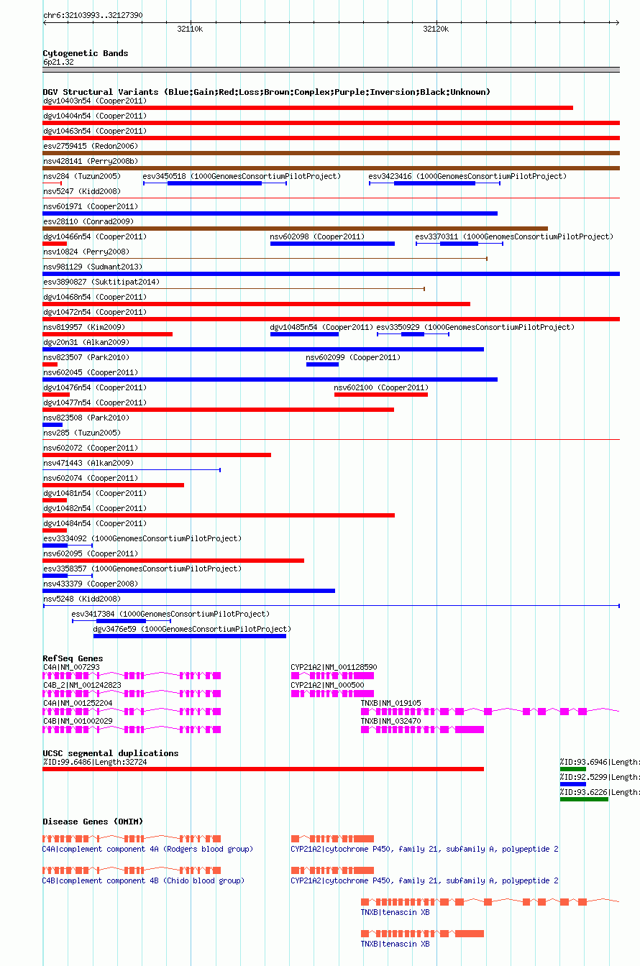
Task: Select the esv3423416 variant label
Action: 467,176
